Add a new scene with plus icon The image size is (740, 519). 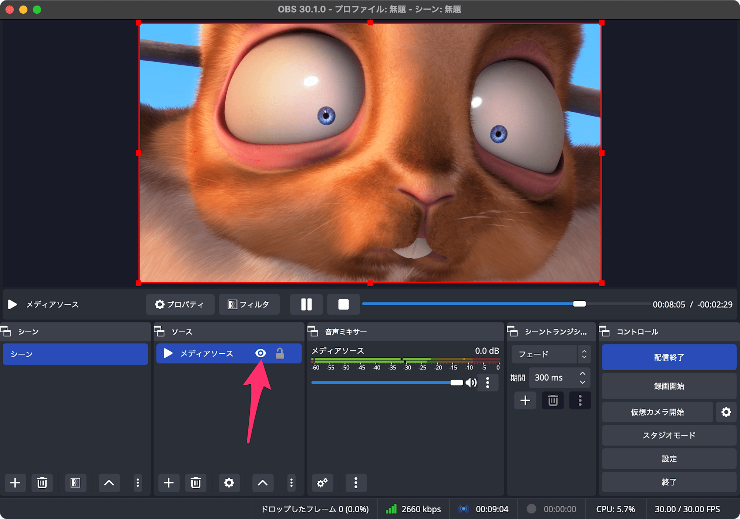point(15,483)
